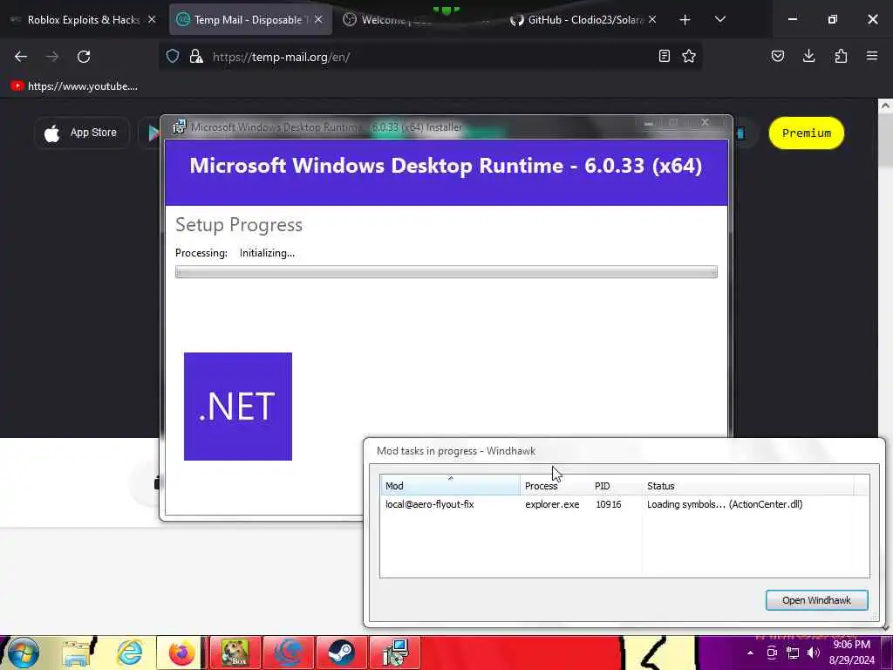
Task: Open File Explorer from the taskbar
Action: [x=78, y=653]
